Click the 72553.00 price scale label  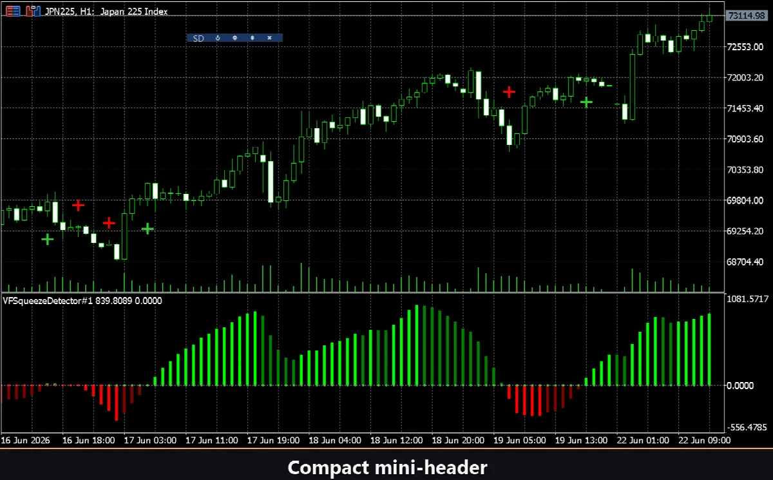point(747,47)
